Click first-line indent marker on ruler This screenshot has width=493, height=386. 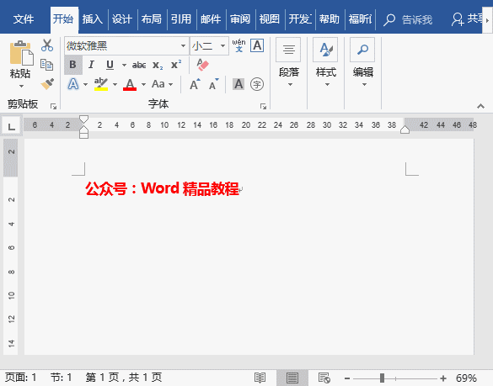coord(83,119)
